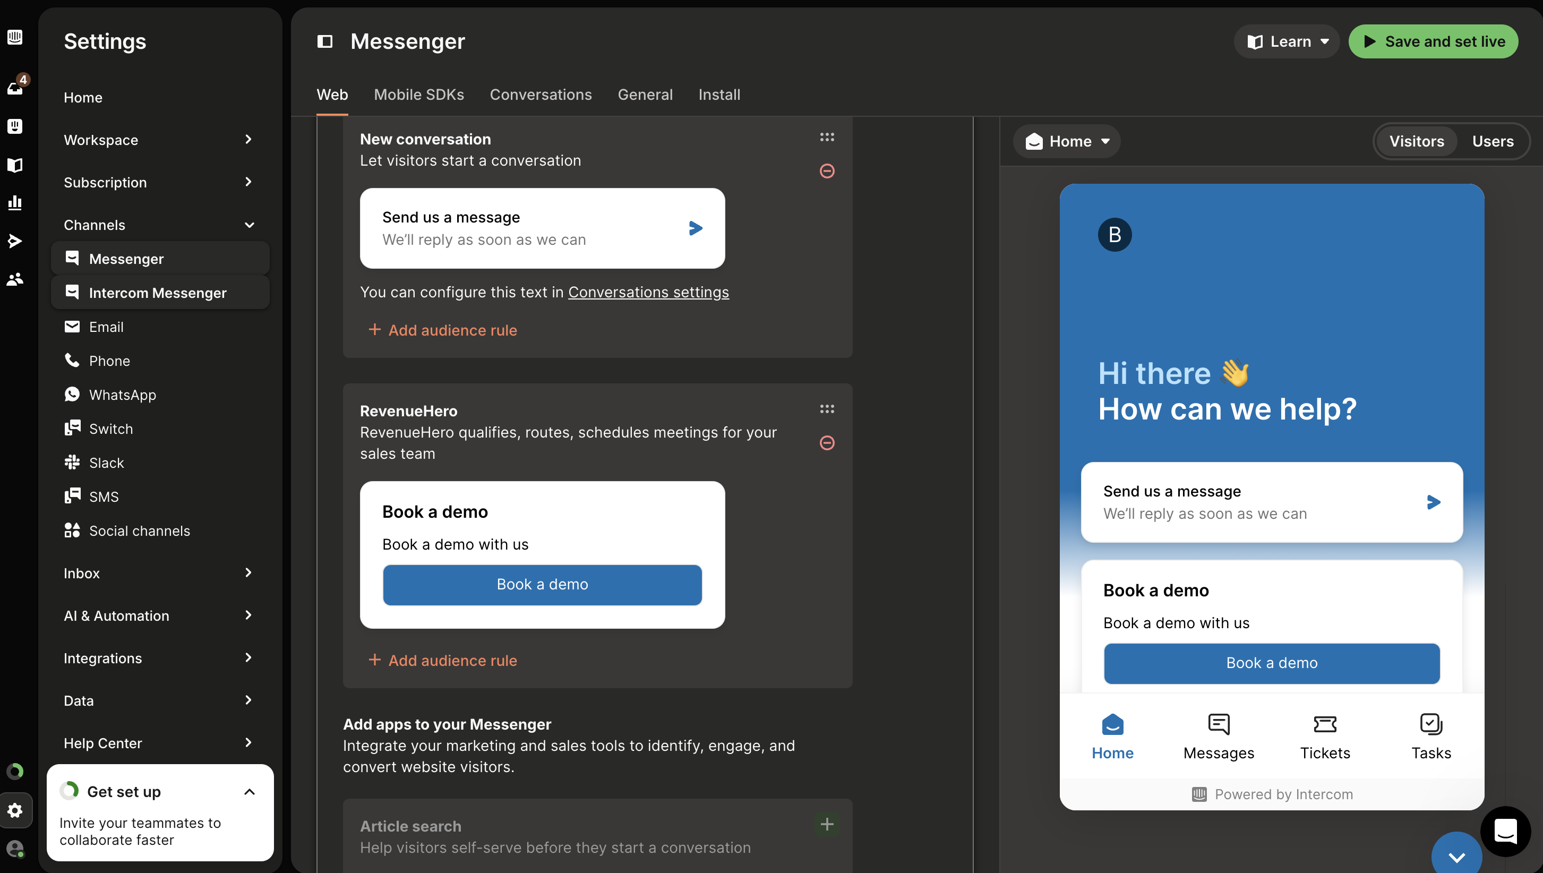
Task: Open Switch channel settings
Action: (160, 429)
